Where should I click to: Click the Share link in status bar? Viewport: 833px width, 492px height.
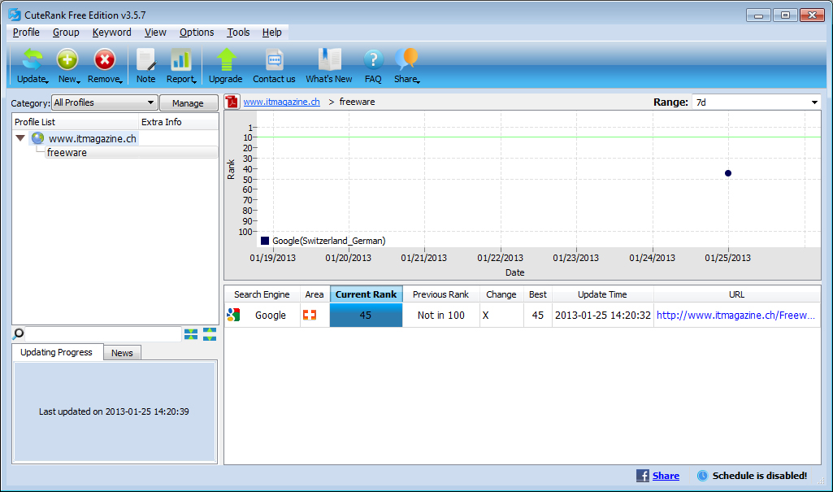pos(666,476)
